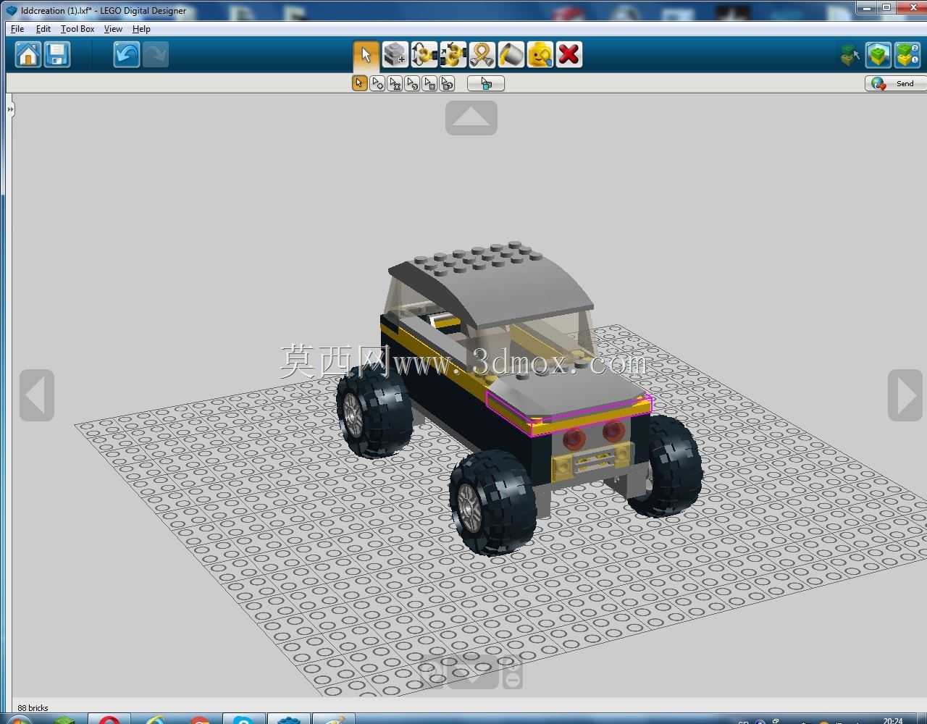Pick the Flex tool
The width and height of the screenshot is (927, 724).
482,54
